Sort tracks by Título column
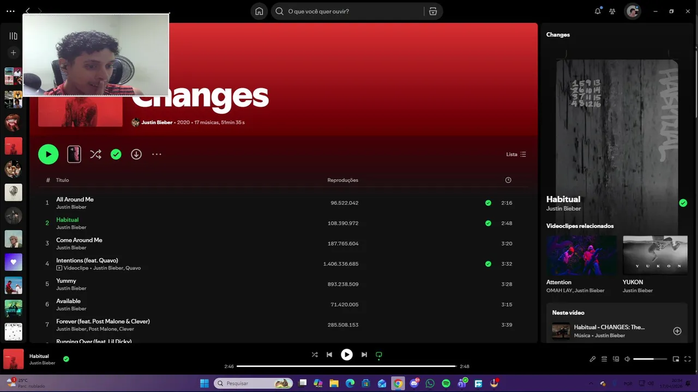 pyautogui.click(x=62, y=180)
